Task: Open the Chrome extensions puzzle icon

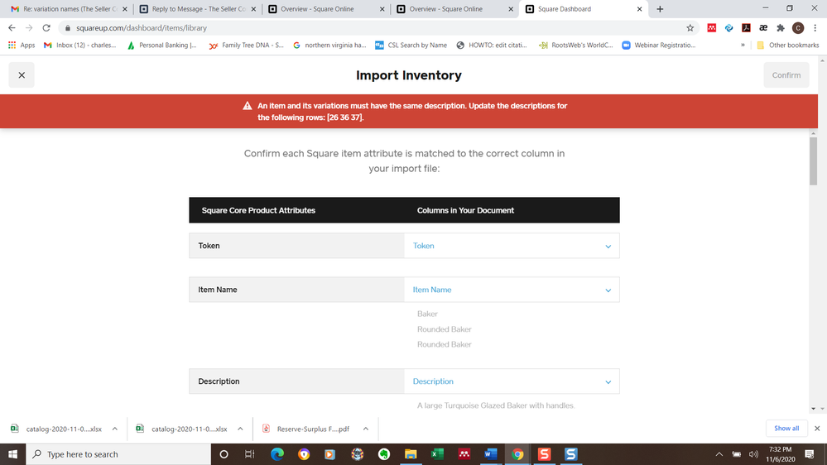Action: (x=780, y=27)
